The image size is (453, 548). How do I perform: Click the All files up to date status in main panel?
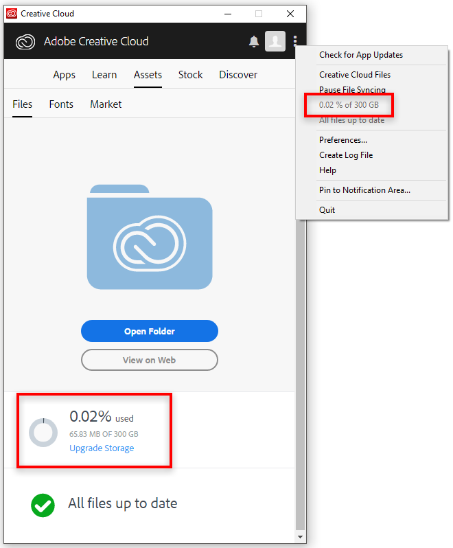pos(123,503)
